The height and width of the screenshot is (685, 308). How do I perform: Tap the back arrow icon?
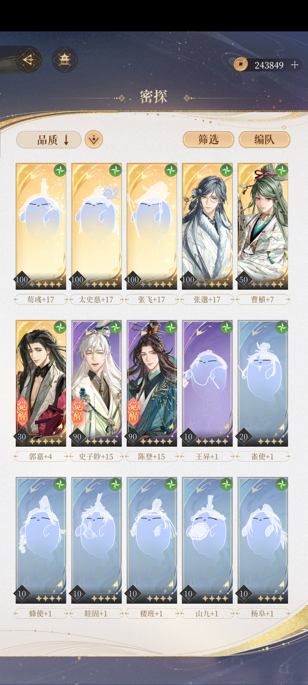pyautogui.click(x=29, y=60)
